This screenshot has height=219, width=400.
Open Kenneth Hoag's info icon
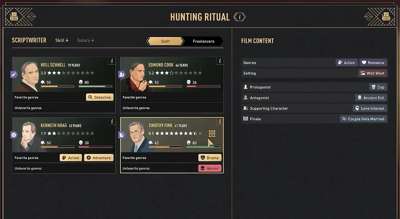coord(111,122)
